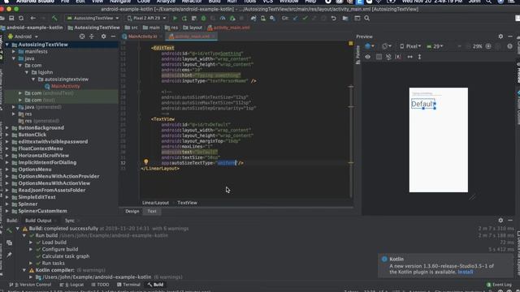Open the Pixel 2 API 29 device dropdown
Image resolution: width=520 pixels, height=292 pixels.
click(x=146, y=18)
